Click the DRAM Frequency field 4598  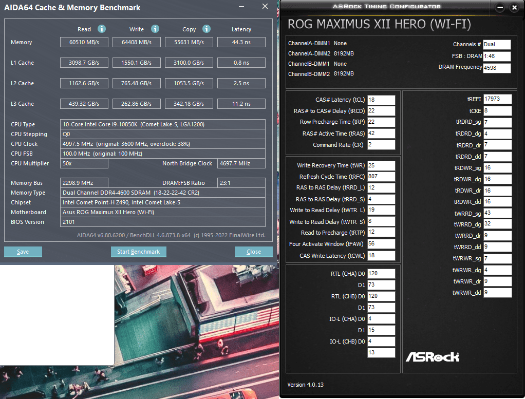(x=497, y=68)
